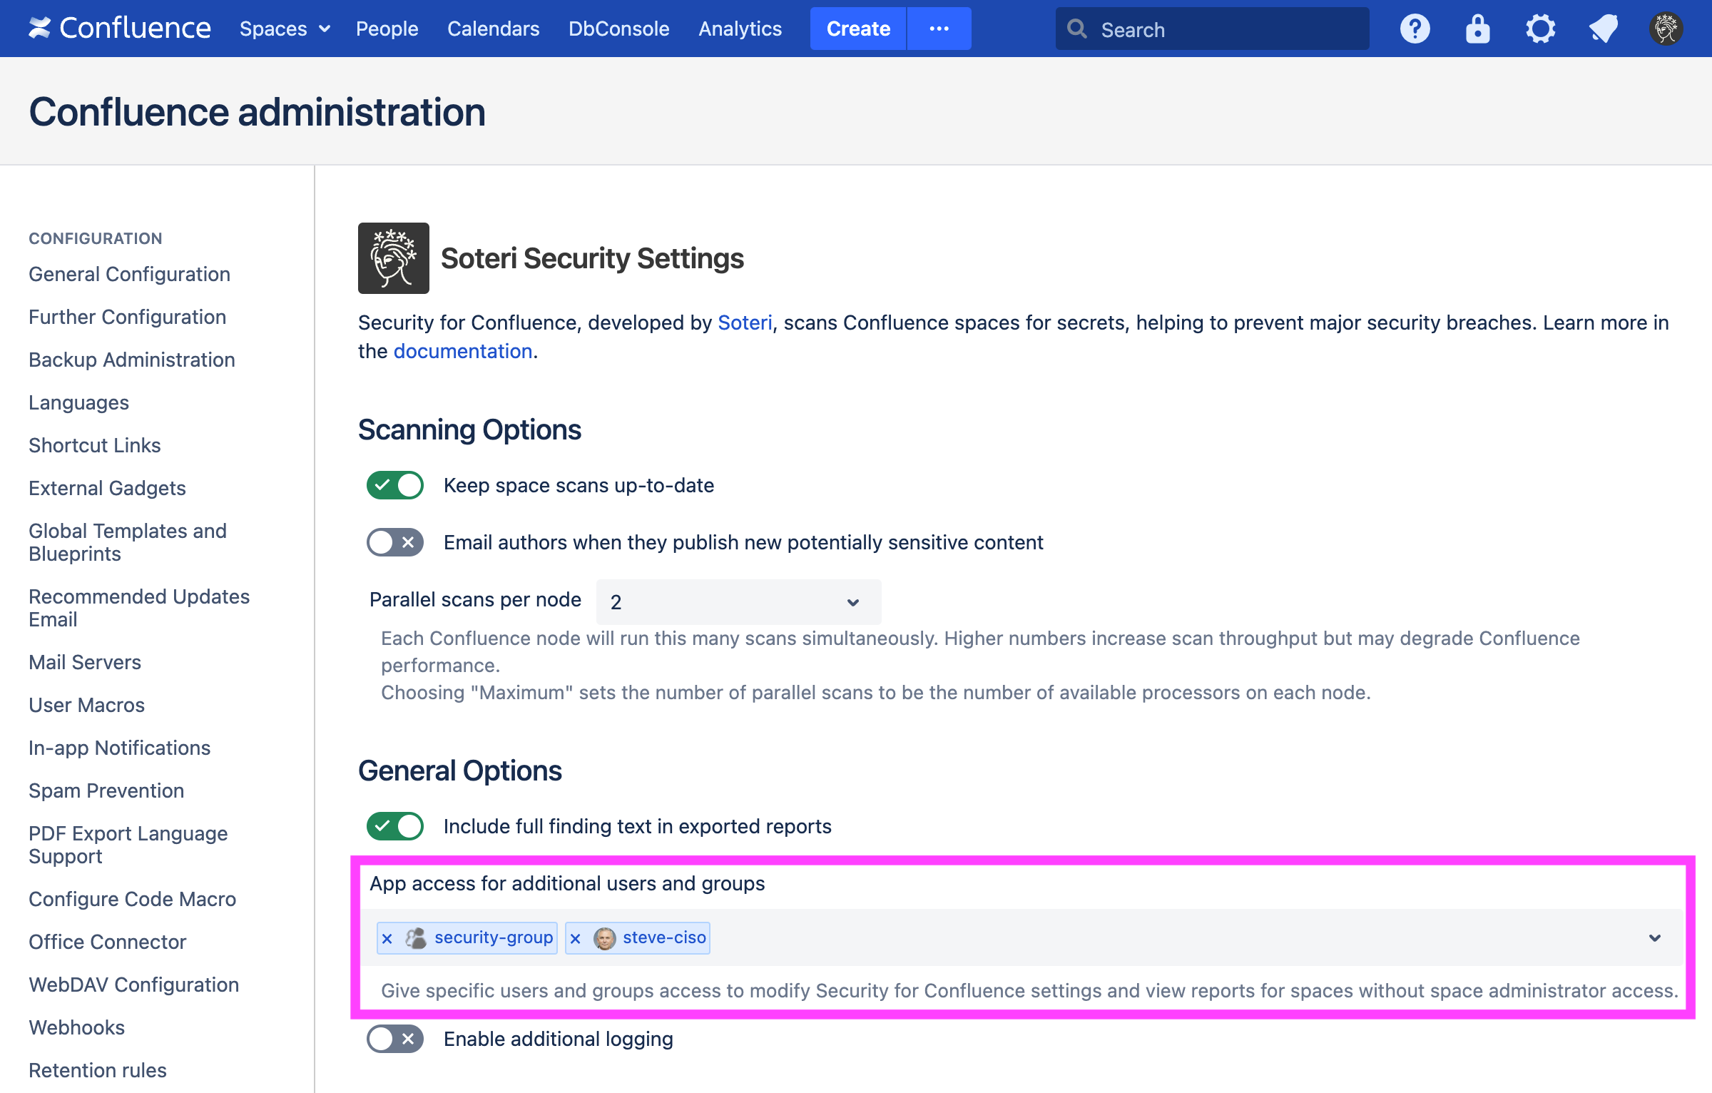
Task: Click the Soteri Security Settings app logo
Action: pos(393,258)
